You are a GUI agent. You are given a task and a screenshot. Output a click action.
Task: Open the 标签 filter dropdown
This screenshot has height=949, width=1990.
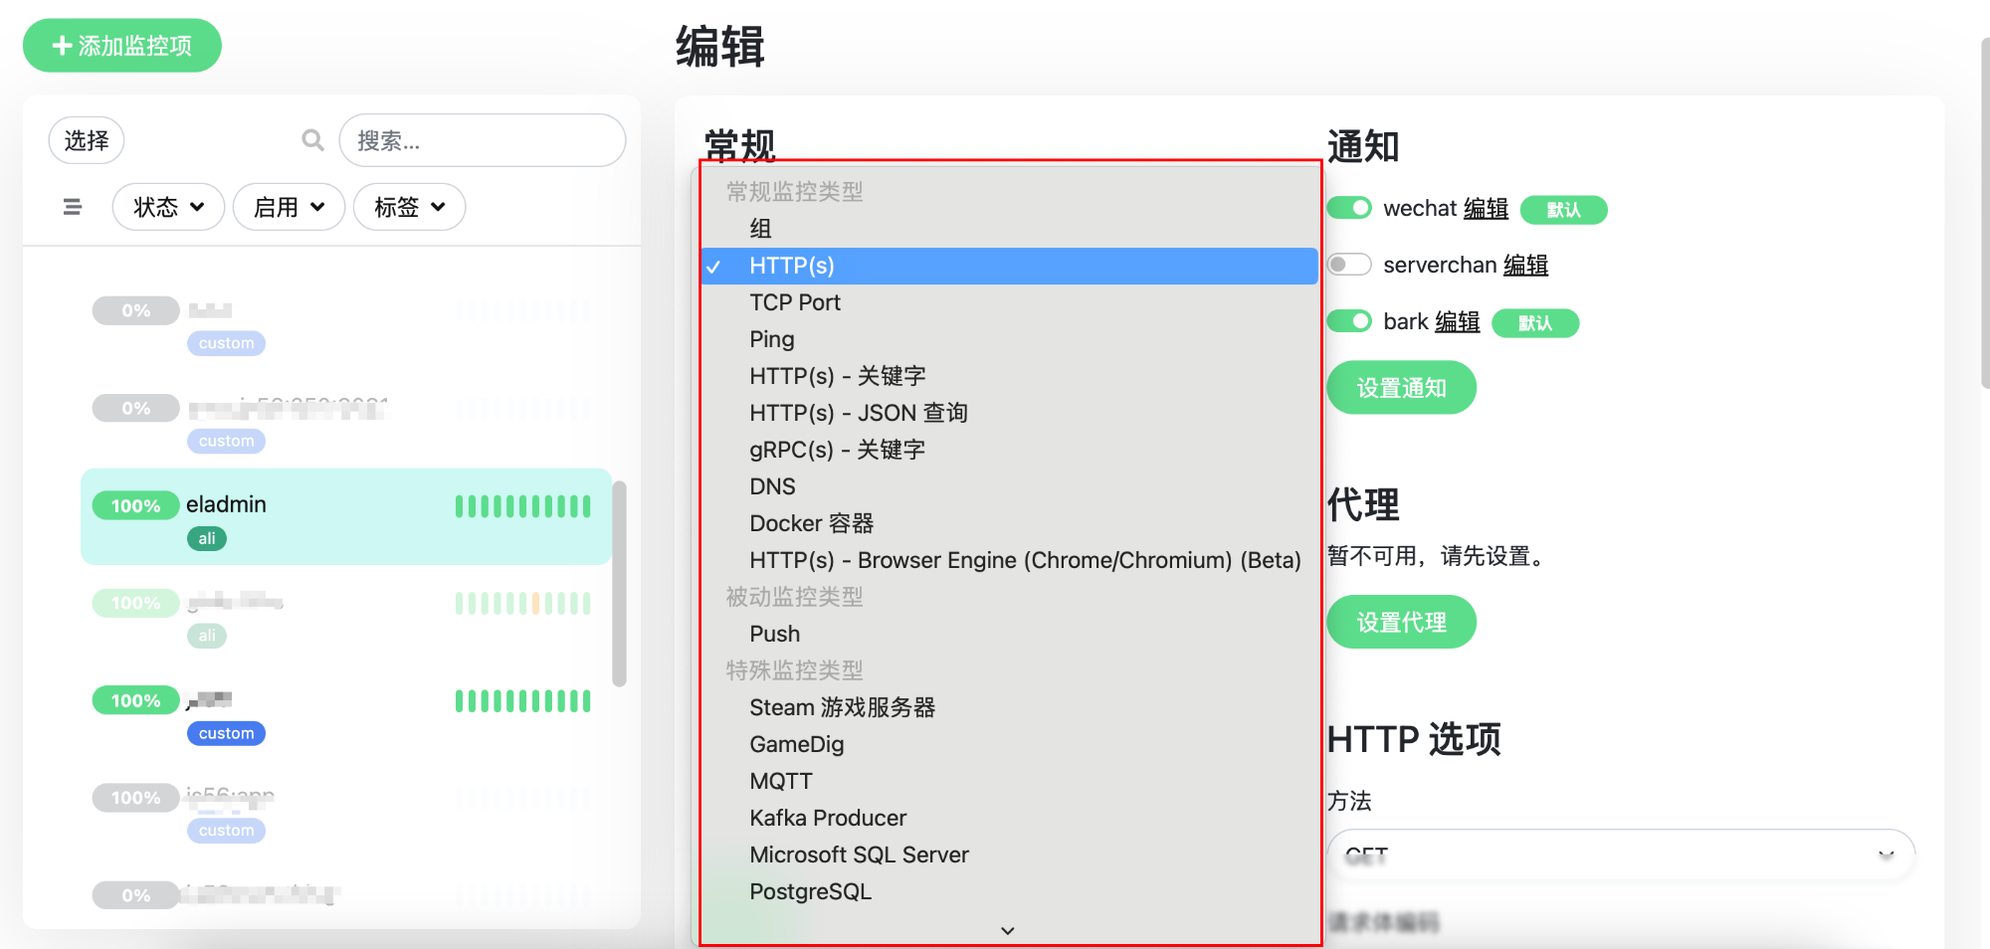(409, 207)
